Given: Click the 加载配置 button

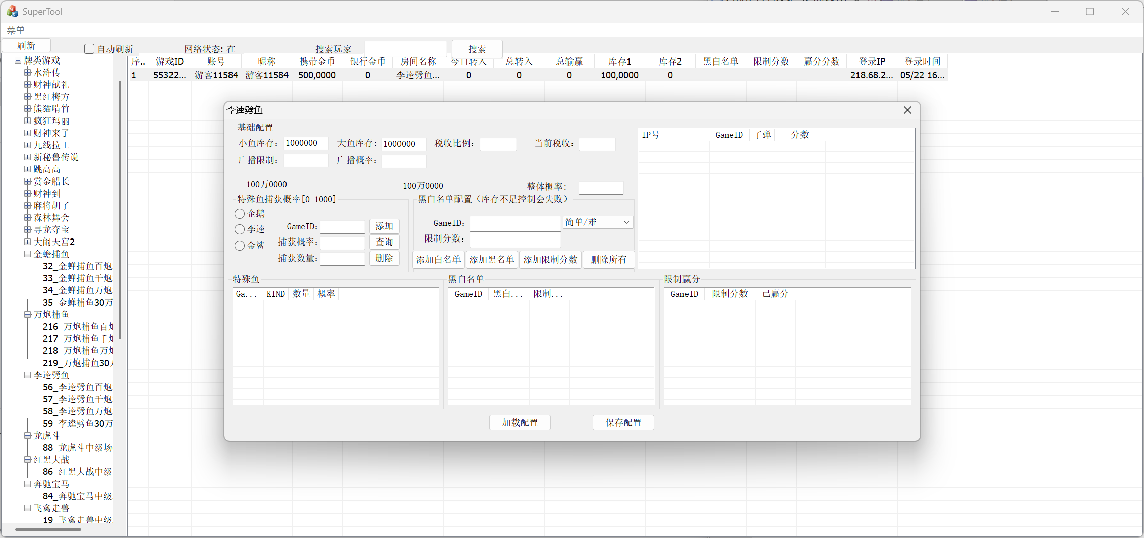Looking at the screenshot, I should tap(520, 423).
